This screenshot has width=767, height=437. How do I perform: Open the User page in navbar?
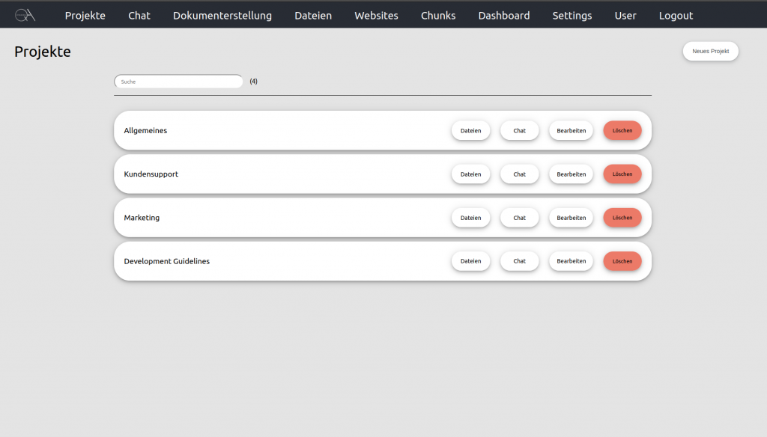625,16
